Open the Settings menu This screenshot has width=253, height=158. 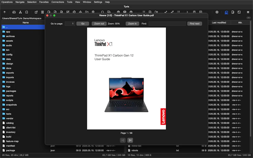[98, 2]
